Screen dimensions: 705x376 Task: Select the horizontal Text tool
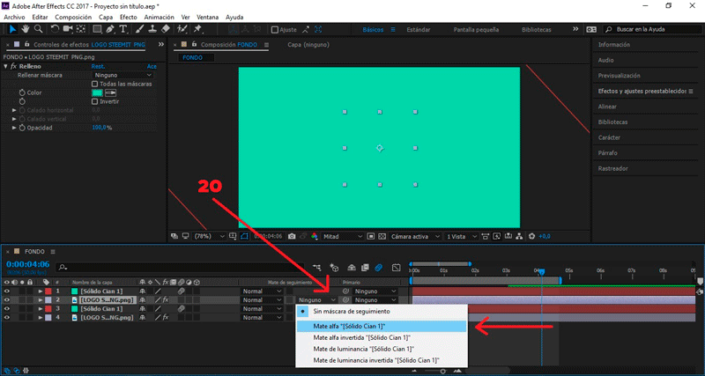[124, 29]
